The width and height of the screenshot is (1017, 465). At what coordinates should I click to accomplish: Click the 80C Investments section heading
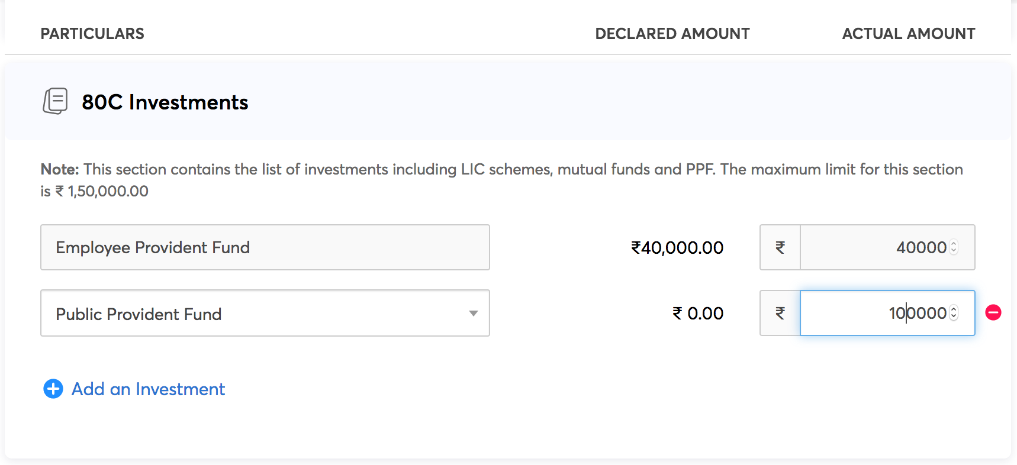coord(165,102)
